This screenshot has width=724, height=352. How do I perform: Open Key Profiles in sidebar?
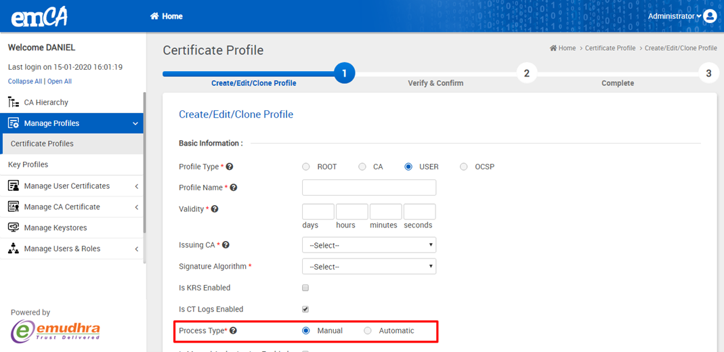pos(28,164)
